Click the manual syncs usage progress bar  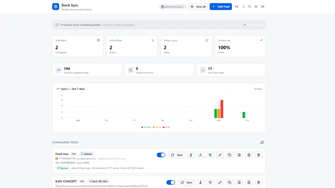point(253,25)
